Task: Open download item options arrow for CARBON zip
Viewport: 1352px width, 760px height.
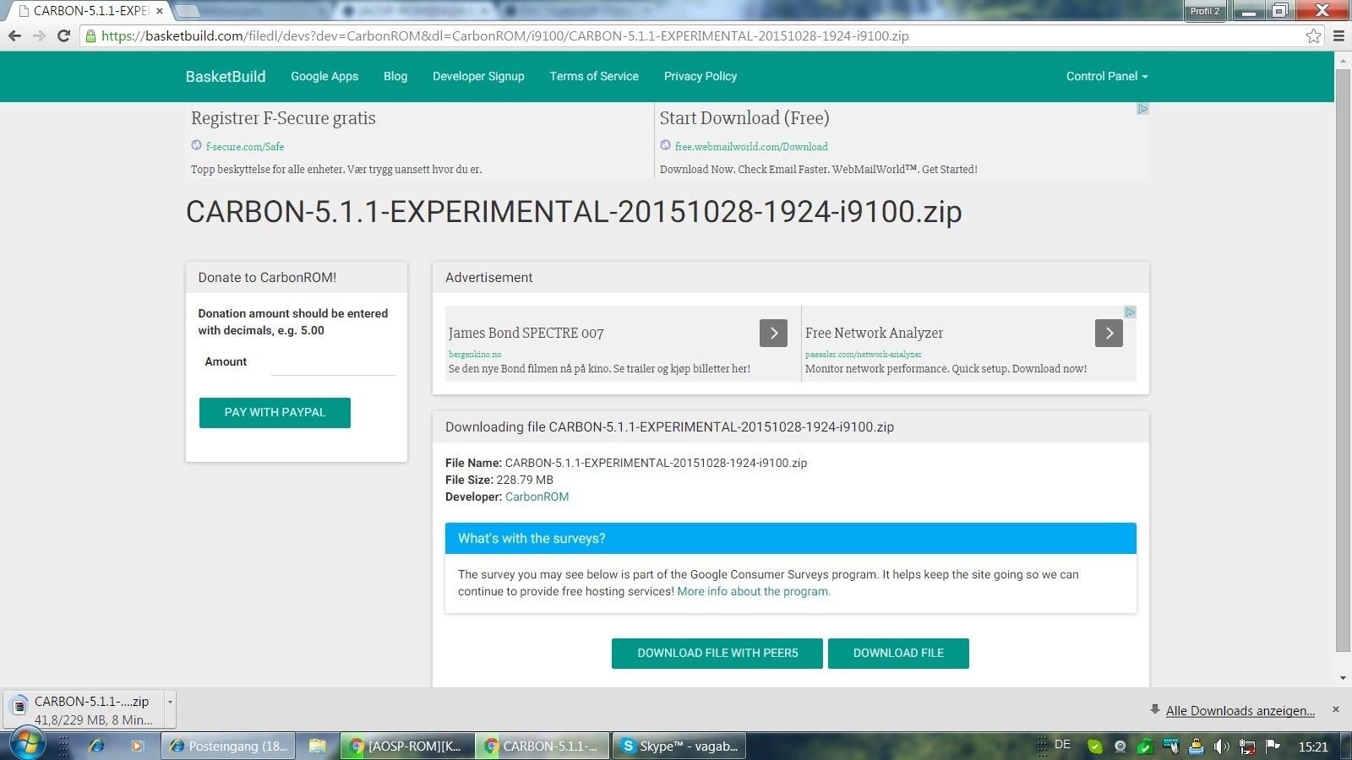Action: coord(170,702)
